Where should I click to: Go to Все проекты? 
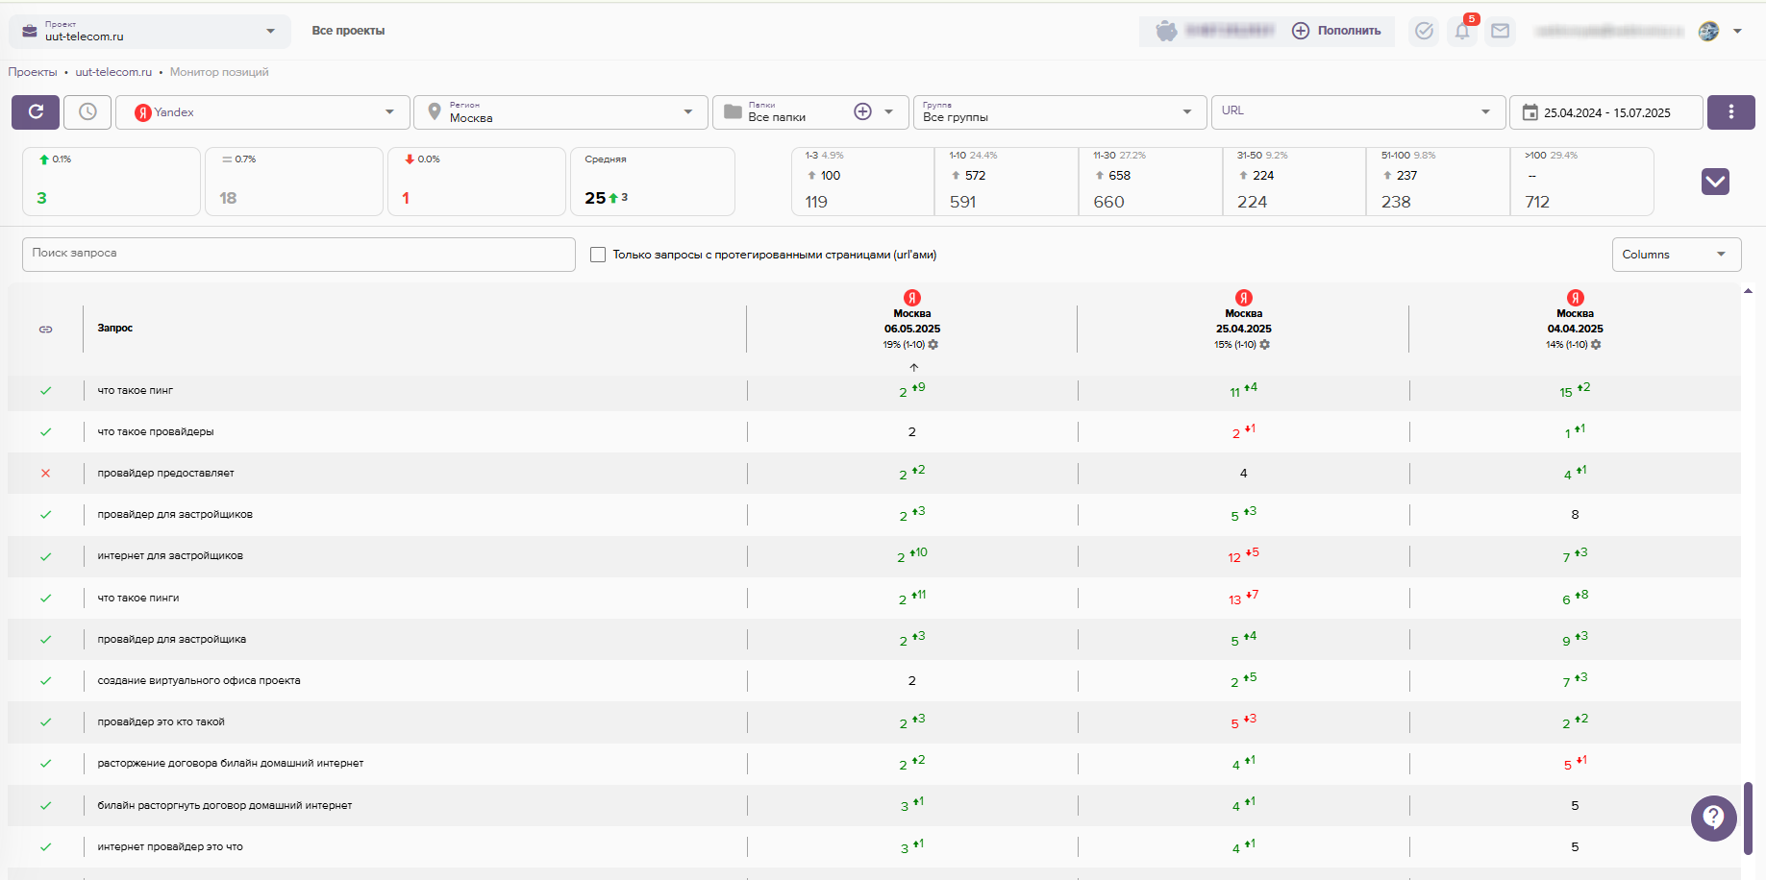[348, 31]
